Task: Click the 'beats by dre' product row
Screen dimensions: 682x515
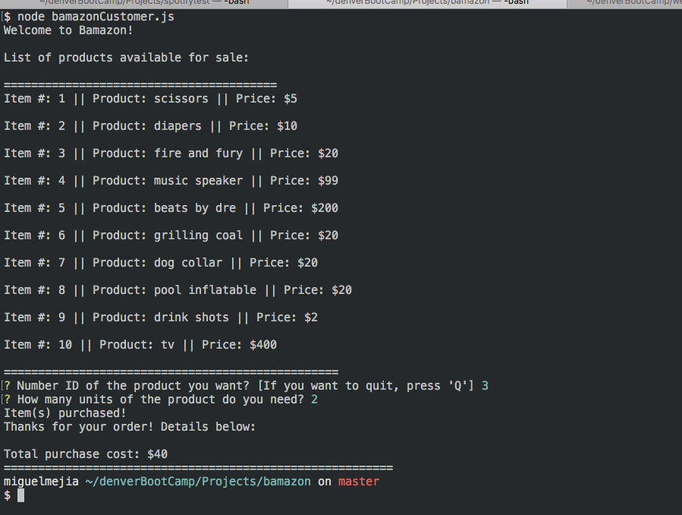Action: click(x=171, y=208)
